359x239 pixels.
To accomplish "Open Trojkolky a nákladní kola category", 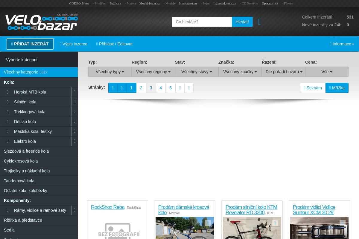I will tap(39, 171).
